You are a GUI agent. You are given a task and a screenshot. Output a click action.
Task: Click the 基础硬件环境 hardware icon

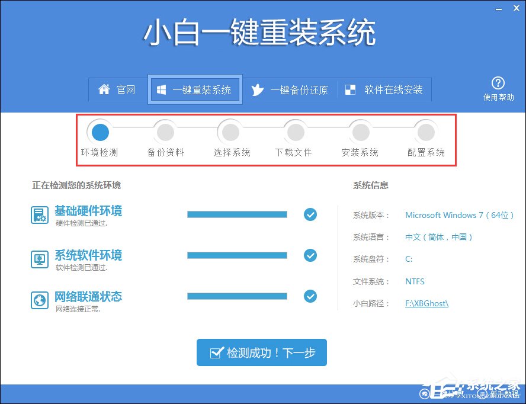tap(39, 215)
